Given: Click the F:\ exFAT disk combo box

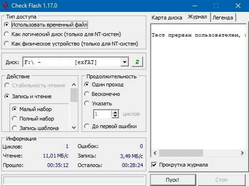Looking at the screenshot, I should click(75, 62).
